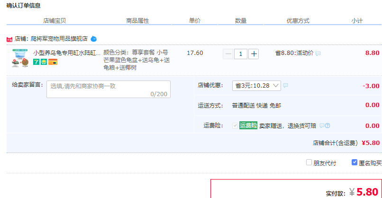Viewport: 382px width, 198px height.
Task: Click comment bubble icon after 退换货可赔
Action: (x=322, y=126)
